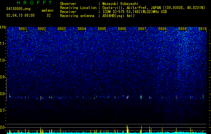The image size is (211, 134).
Task: Click the 0807 time marker
Action: [x=142, y=29]
